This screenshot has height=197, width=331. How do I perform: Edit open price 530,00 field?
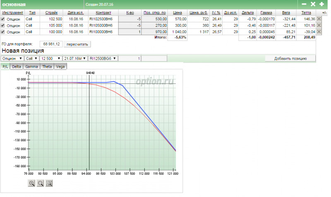coord(154,19)
